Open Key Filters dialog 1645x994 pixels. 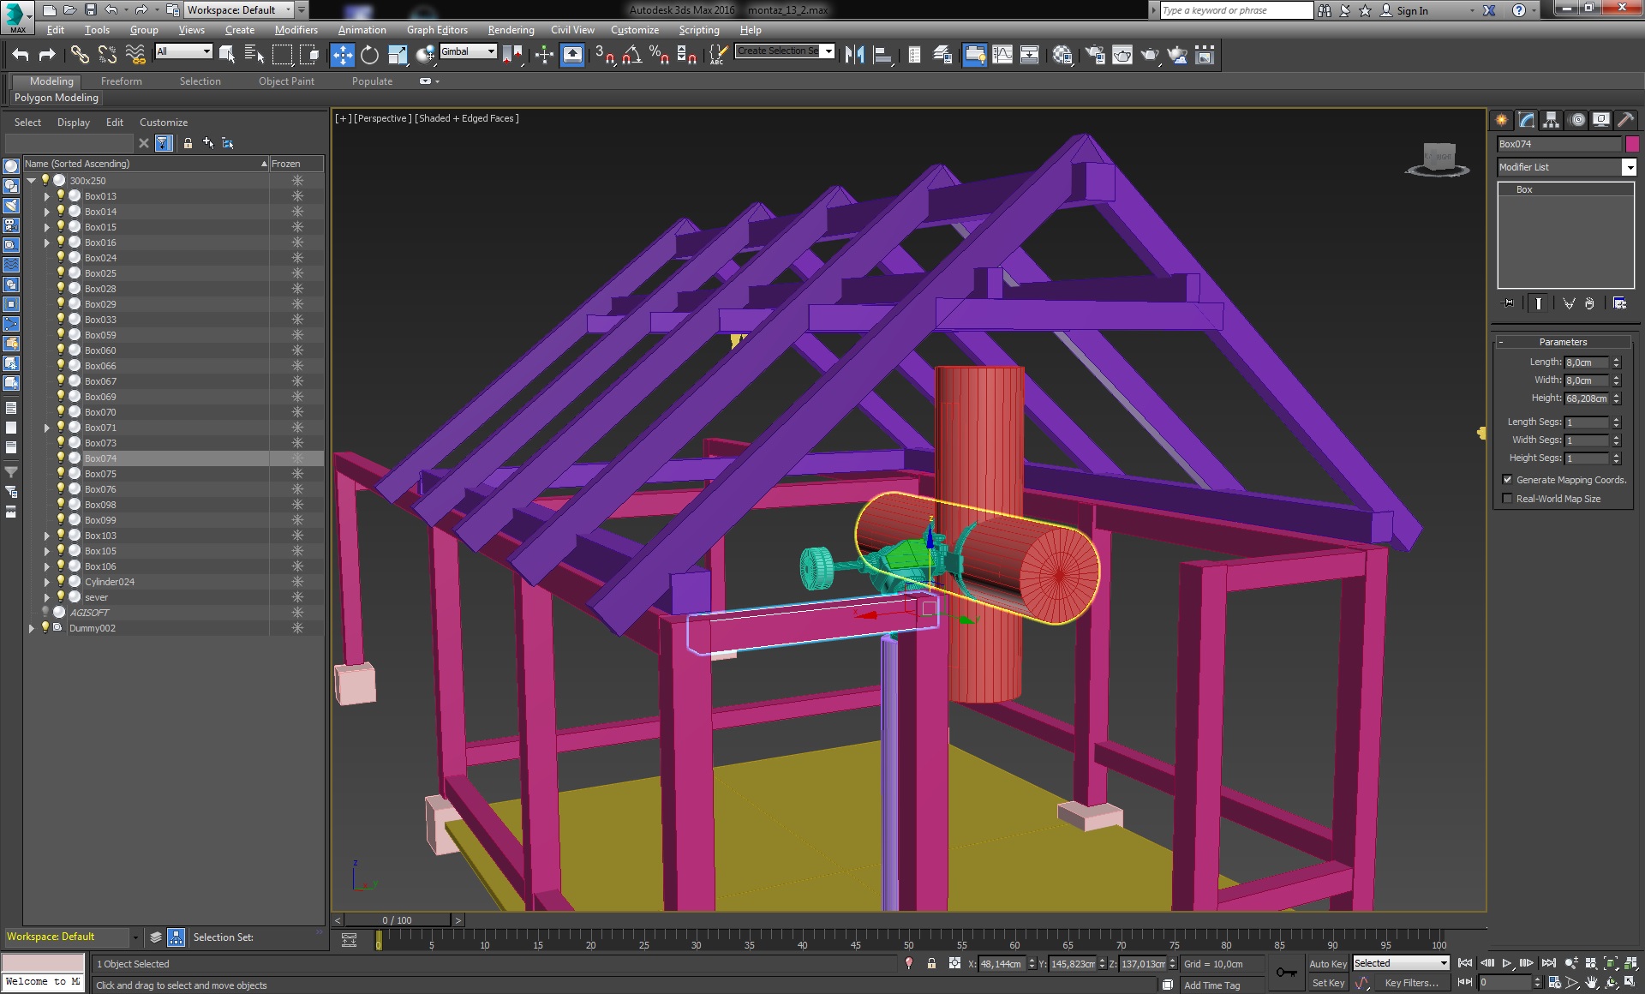(x=1411, y=983)
